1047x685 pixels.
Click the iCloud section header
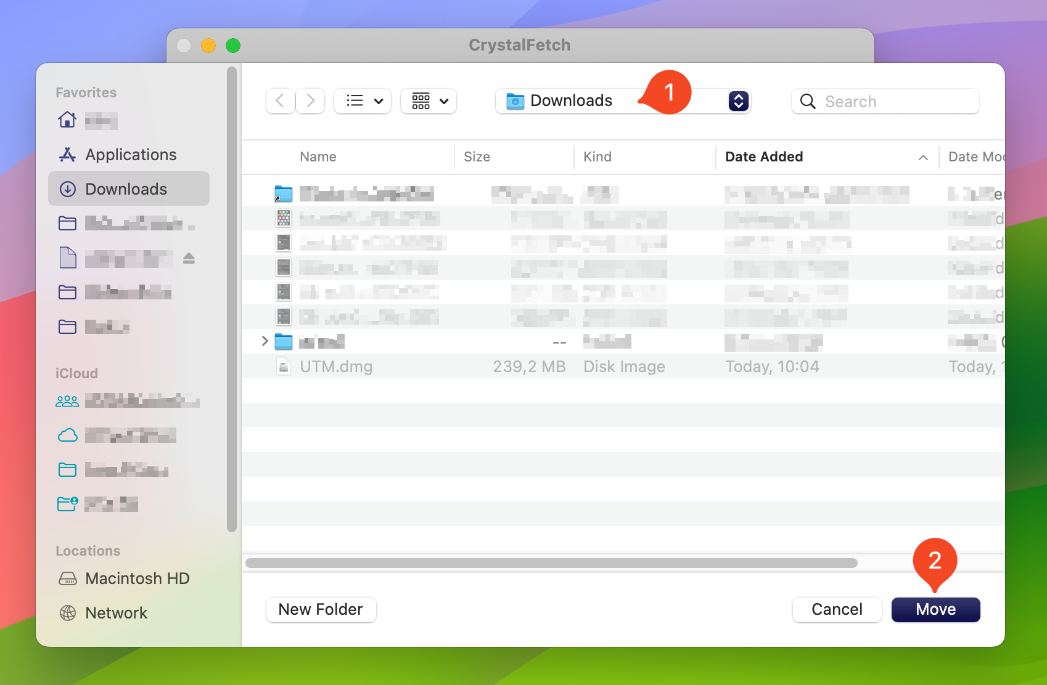click(76, 373)
